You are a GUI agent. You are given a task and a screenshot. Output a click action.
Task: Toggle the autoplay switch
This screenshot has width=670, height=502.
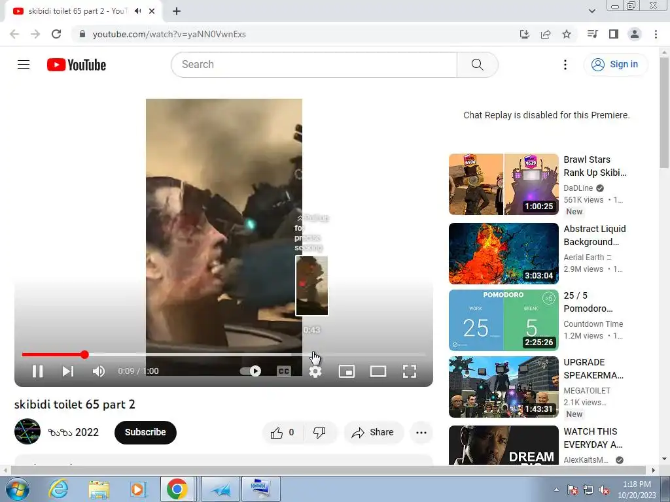[x=251, y=371]
